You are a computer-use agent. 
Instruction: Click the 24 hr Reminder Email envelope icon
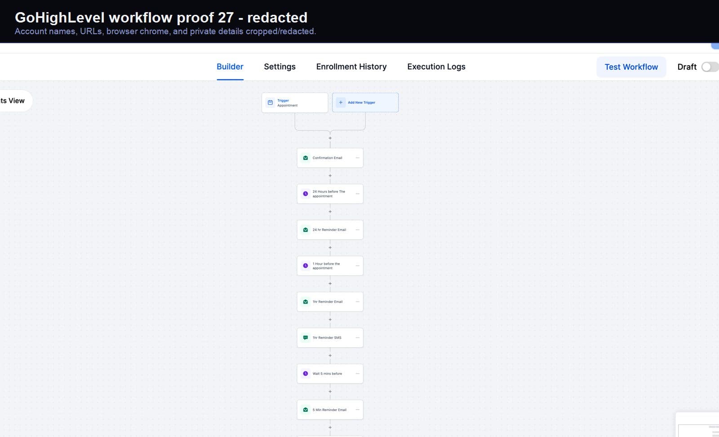coord(306,230)
